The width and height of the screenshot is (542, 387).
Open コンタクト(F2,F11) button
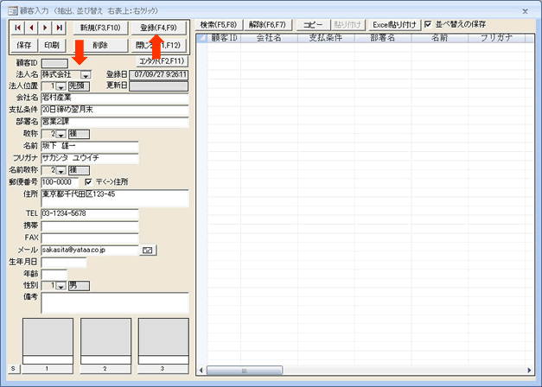[x=163, y=61]
